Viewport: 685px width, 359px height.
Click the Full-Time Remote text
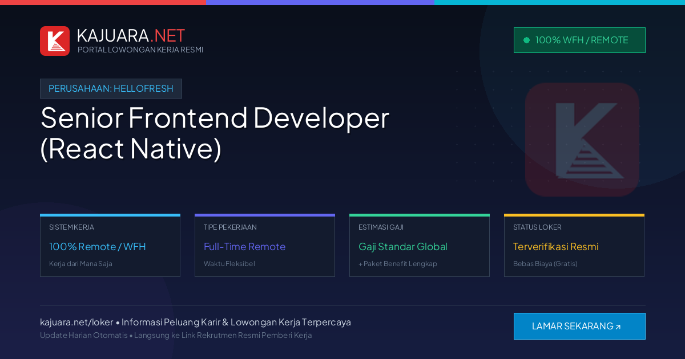(x=244, y=247)
